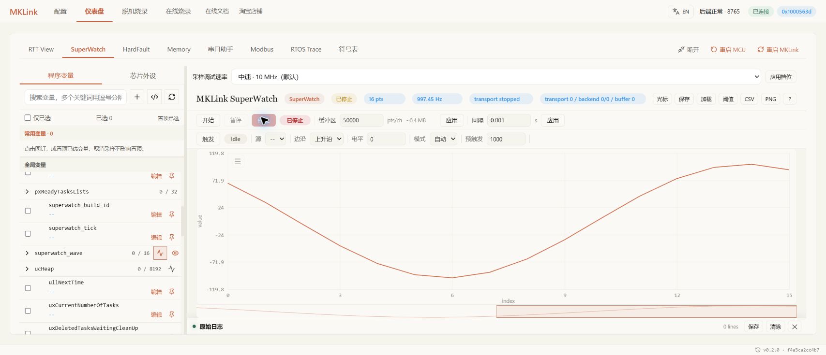Open the chart hamburger menu
This screenshot has height=355, width=826.
pyautogui.click(x=238, y=161)
